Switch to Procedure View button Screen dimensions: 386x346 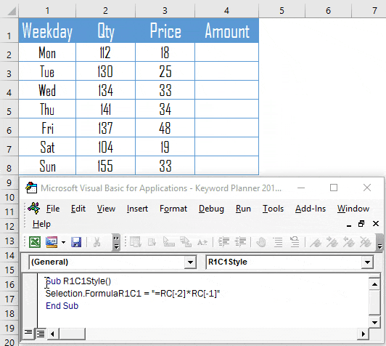[28, 334]
